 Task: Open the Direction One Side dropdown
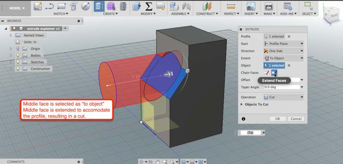coord(284,51)
